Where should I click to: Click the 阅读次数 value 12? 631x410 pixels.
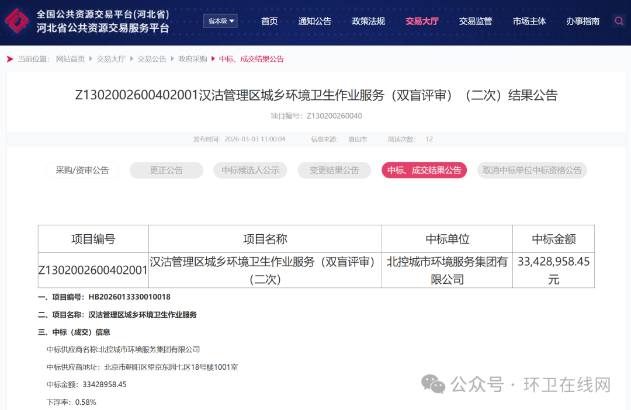tap(429, 139)
